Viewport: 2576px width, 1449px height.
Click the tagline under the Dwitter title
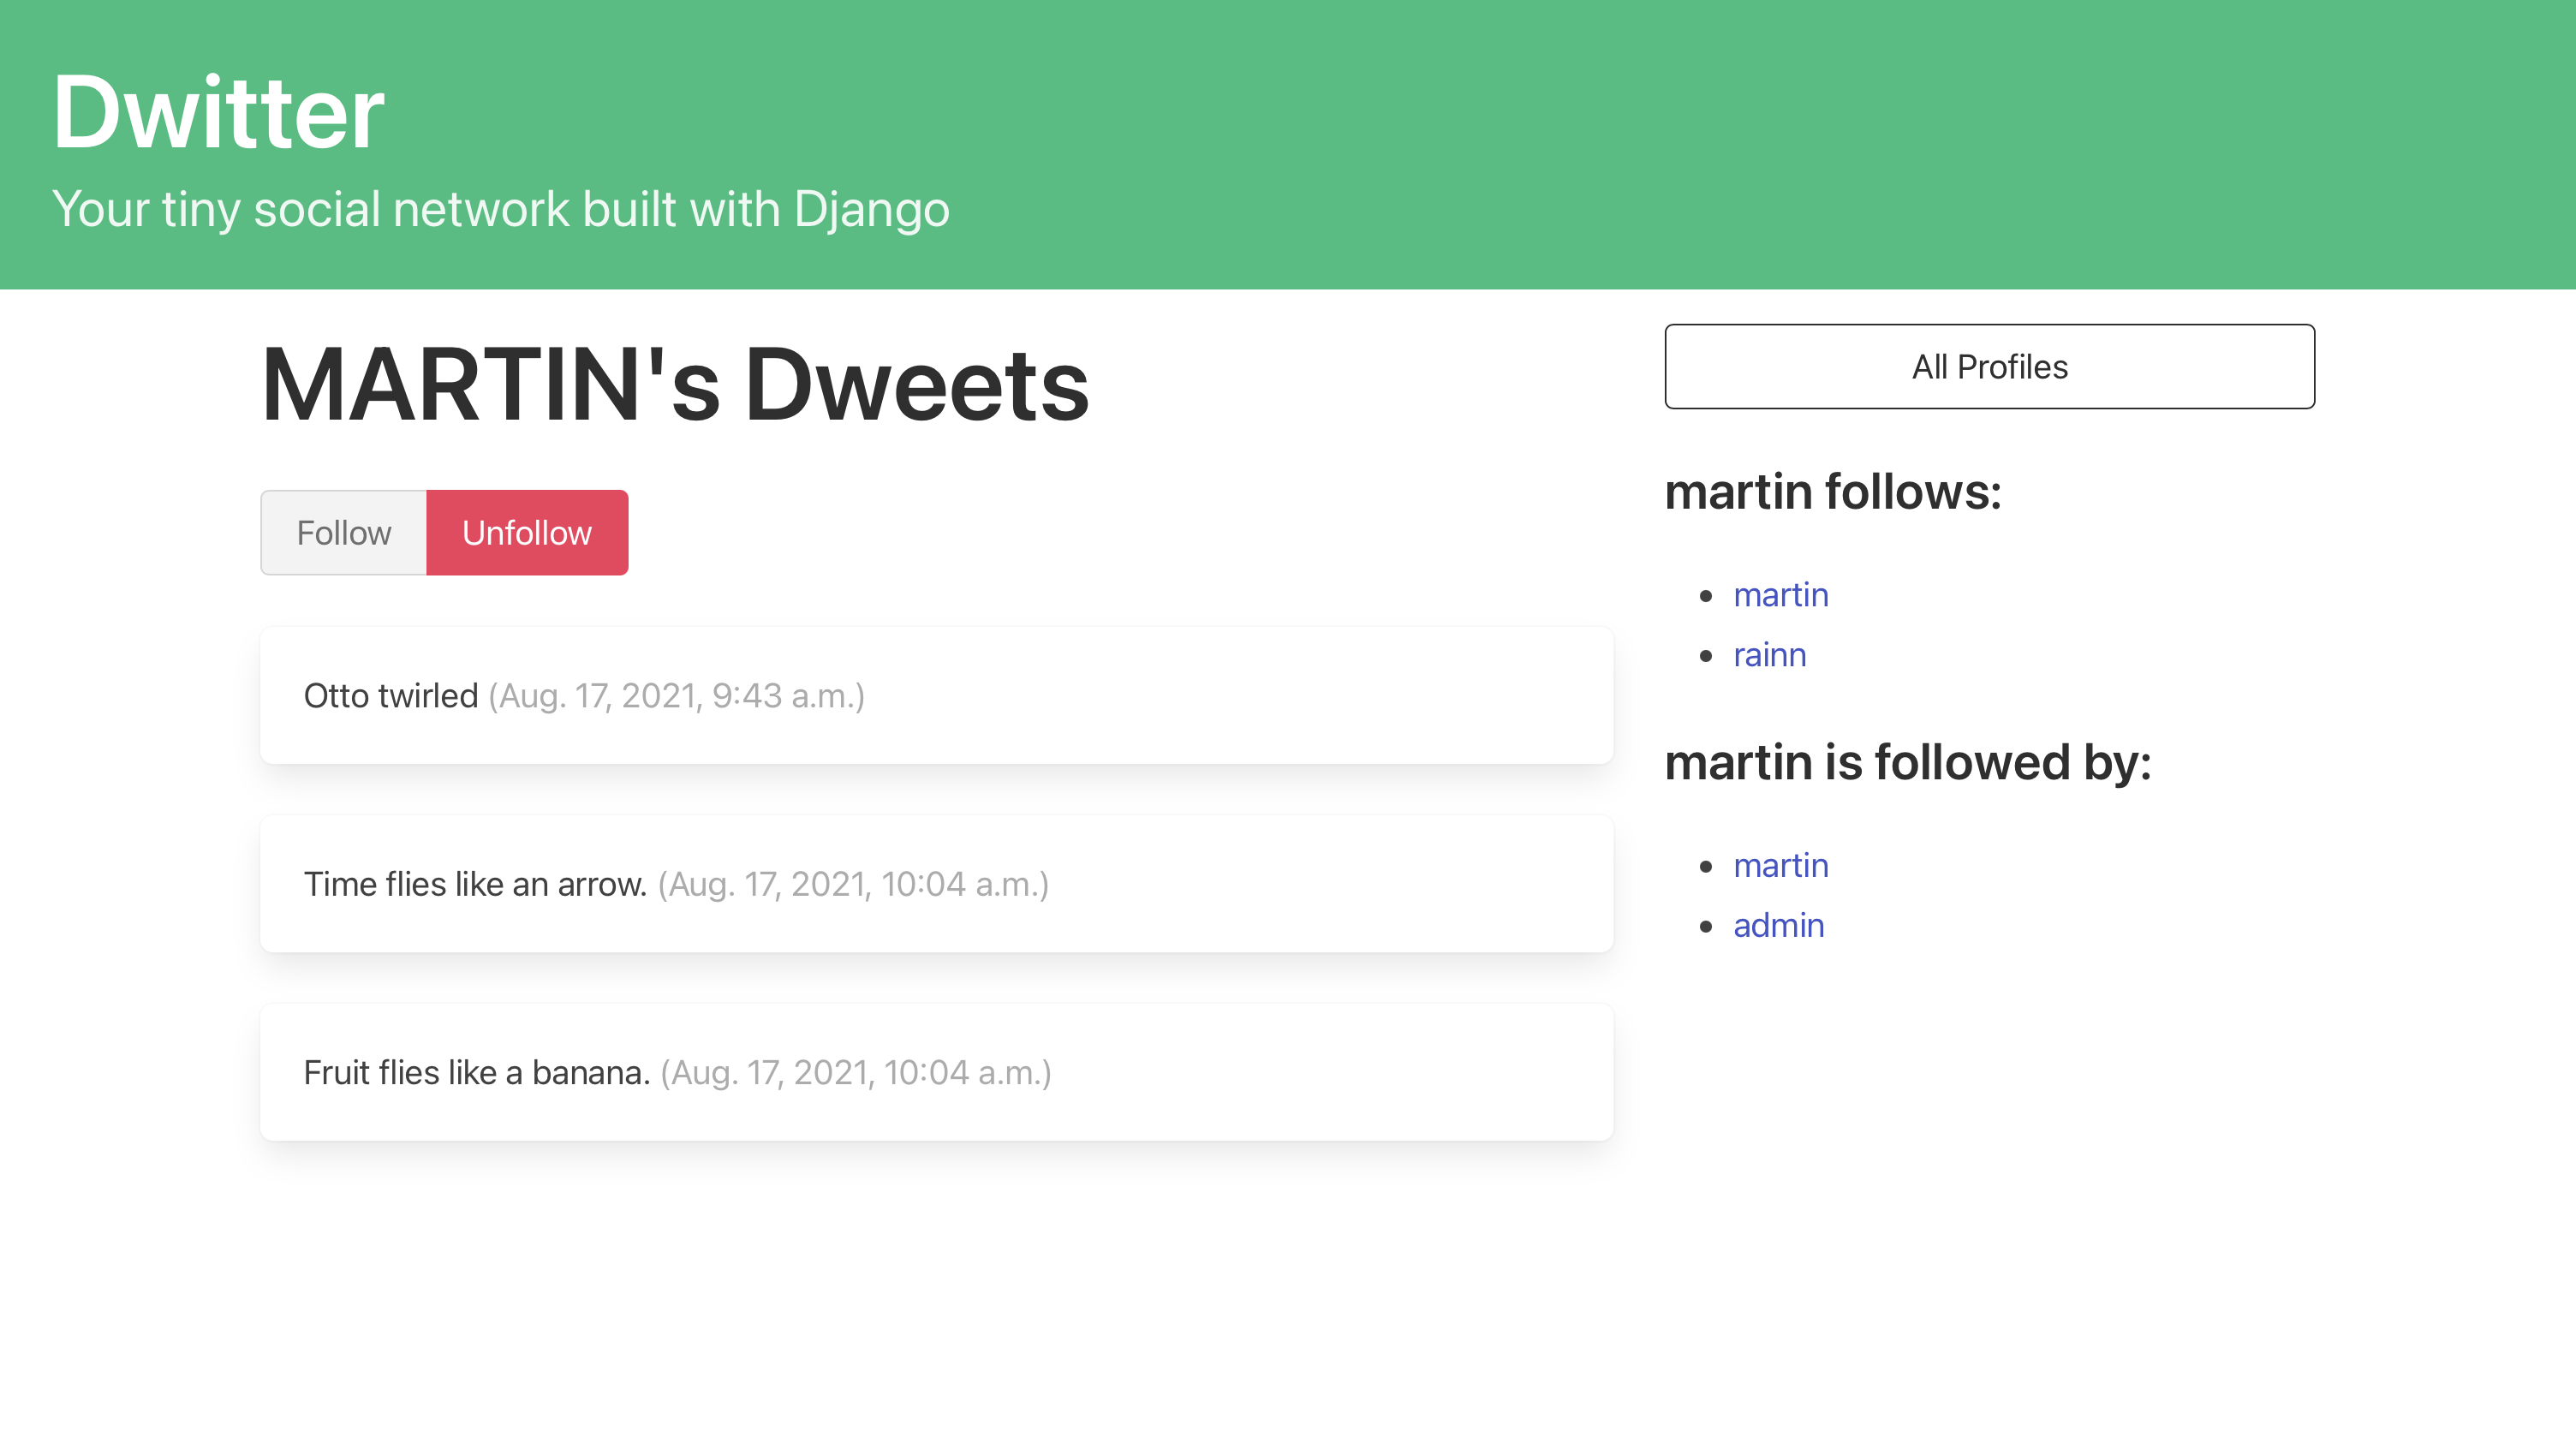pos(502,210)
